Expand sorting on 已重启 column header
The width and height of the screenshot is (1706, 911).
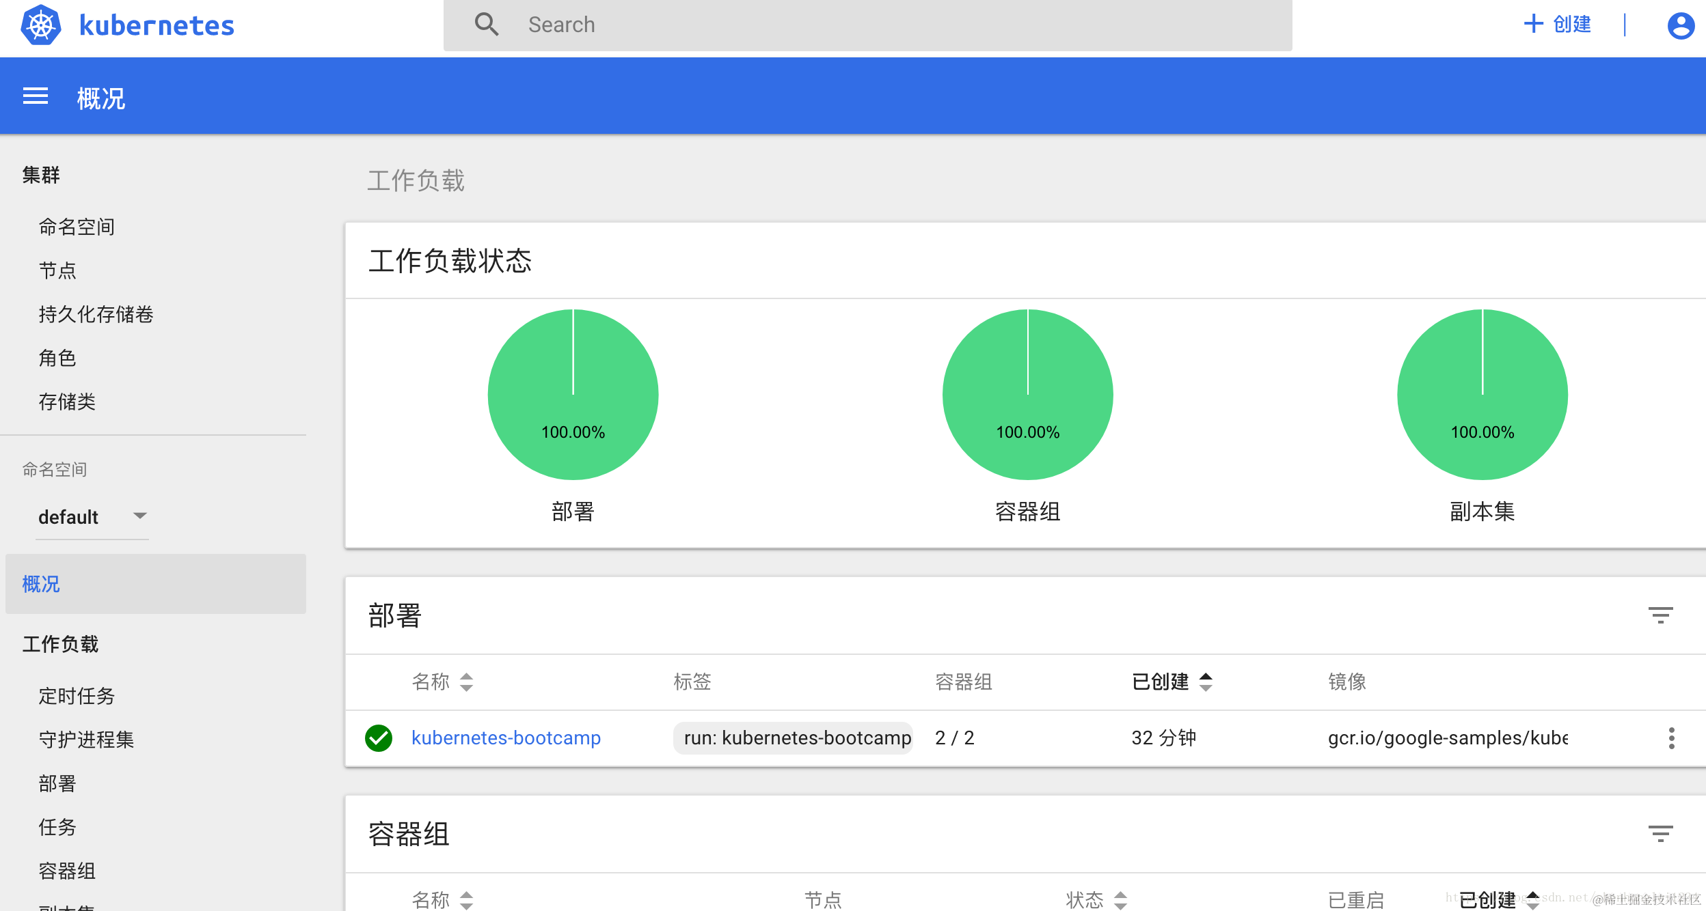coord(1357,900)
